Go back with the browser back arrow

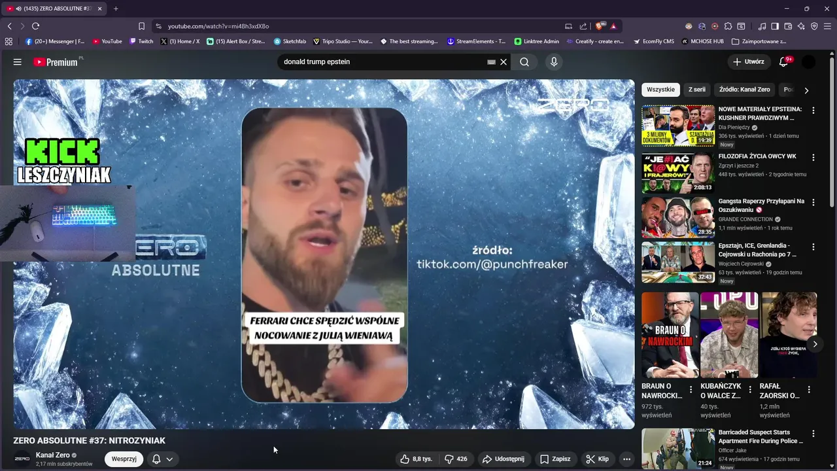click(9, 26)
